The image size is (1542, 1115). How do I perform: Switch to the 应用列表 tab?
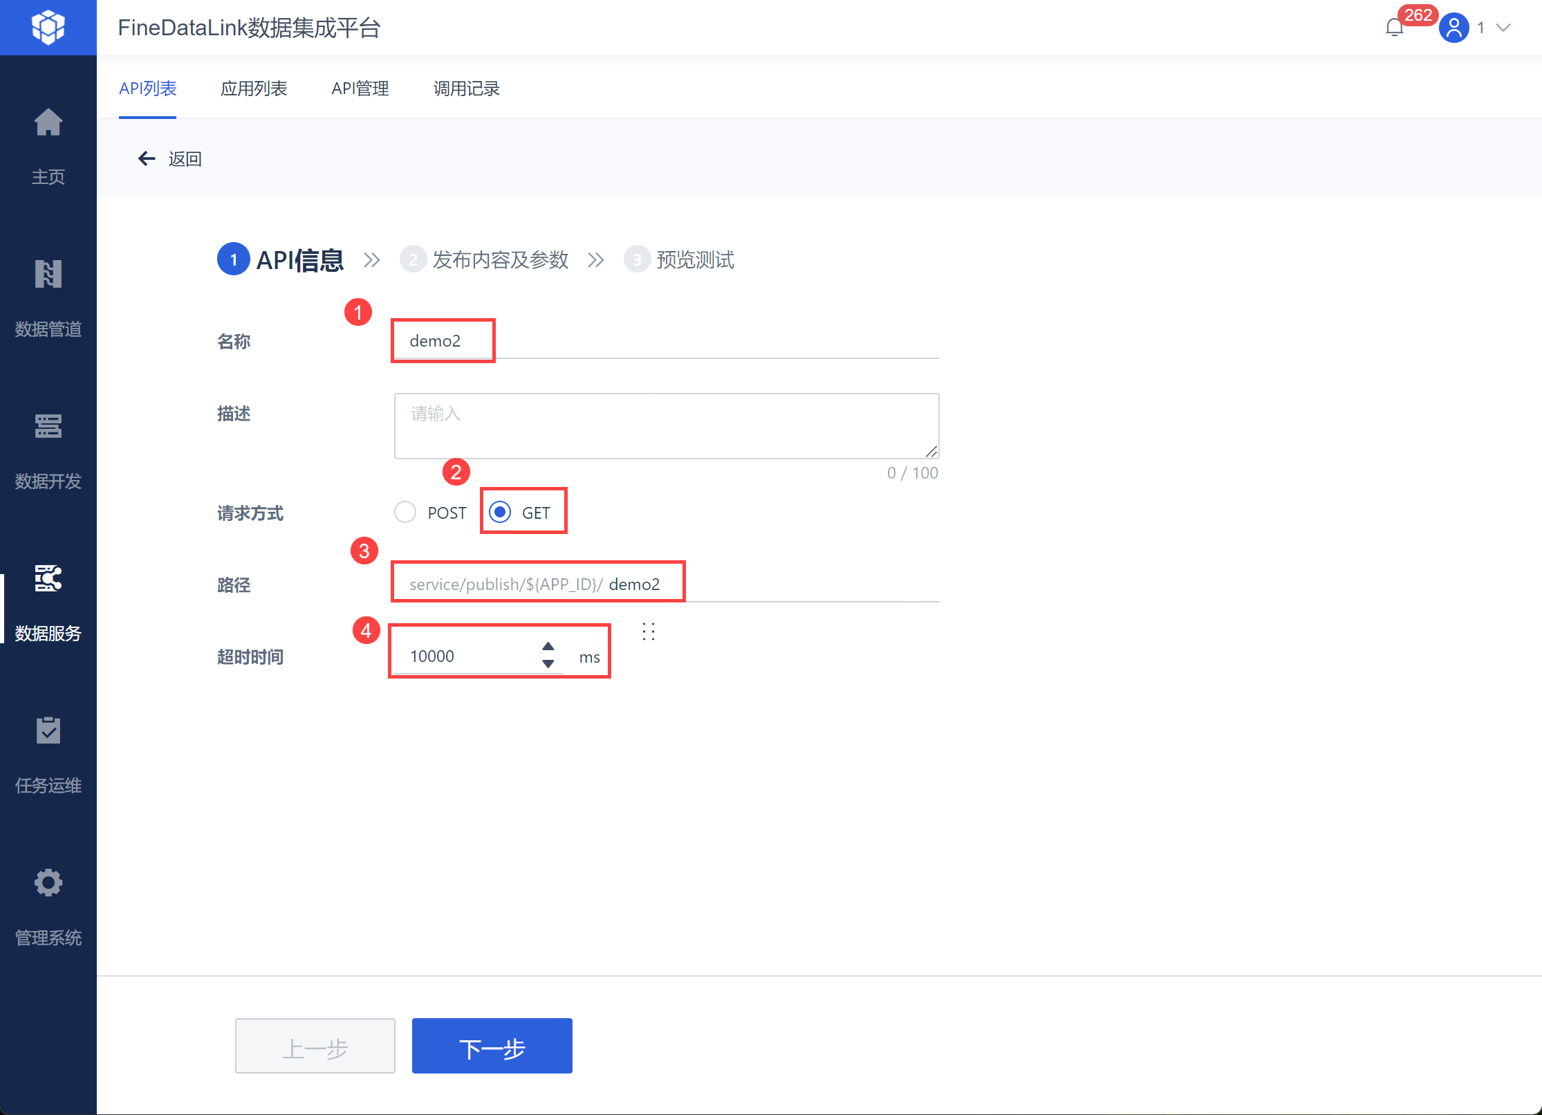tap(254, 89)
